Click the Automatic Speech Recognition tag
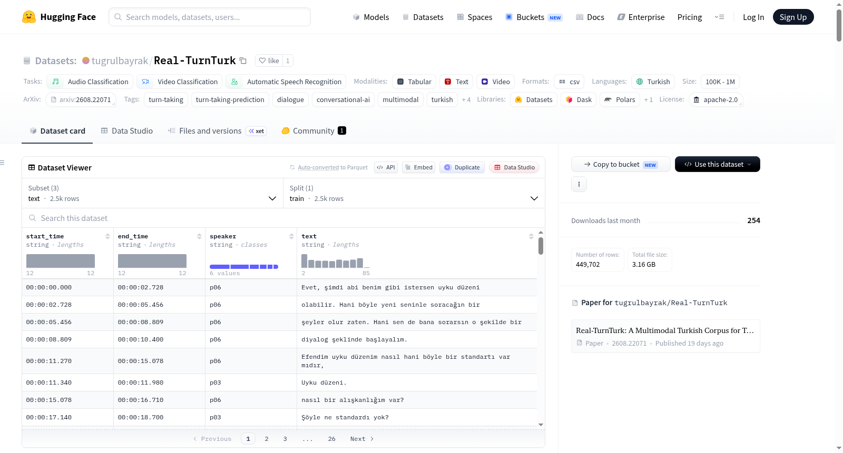843x453 pixels. (x=286, y=82)
